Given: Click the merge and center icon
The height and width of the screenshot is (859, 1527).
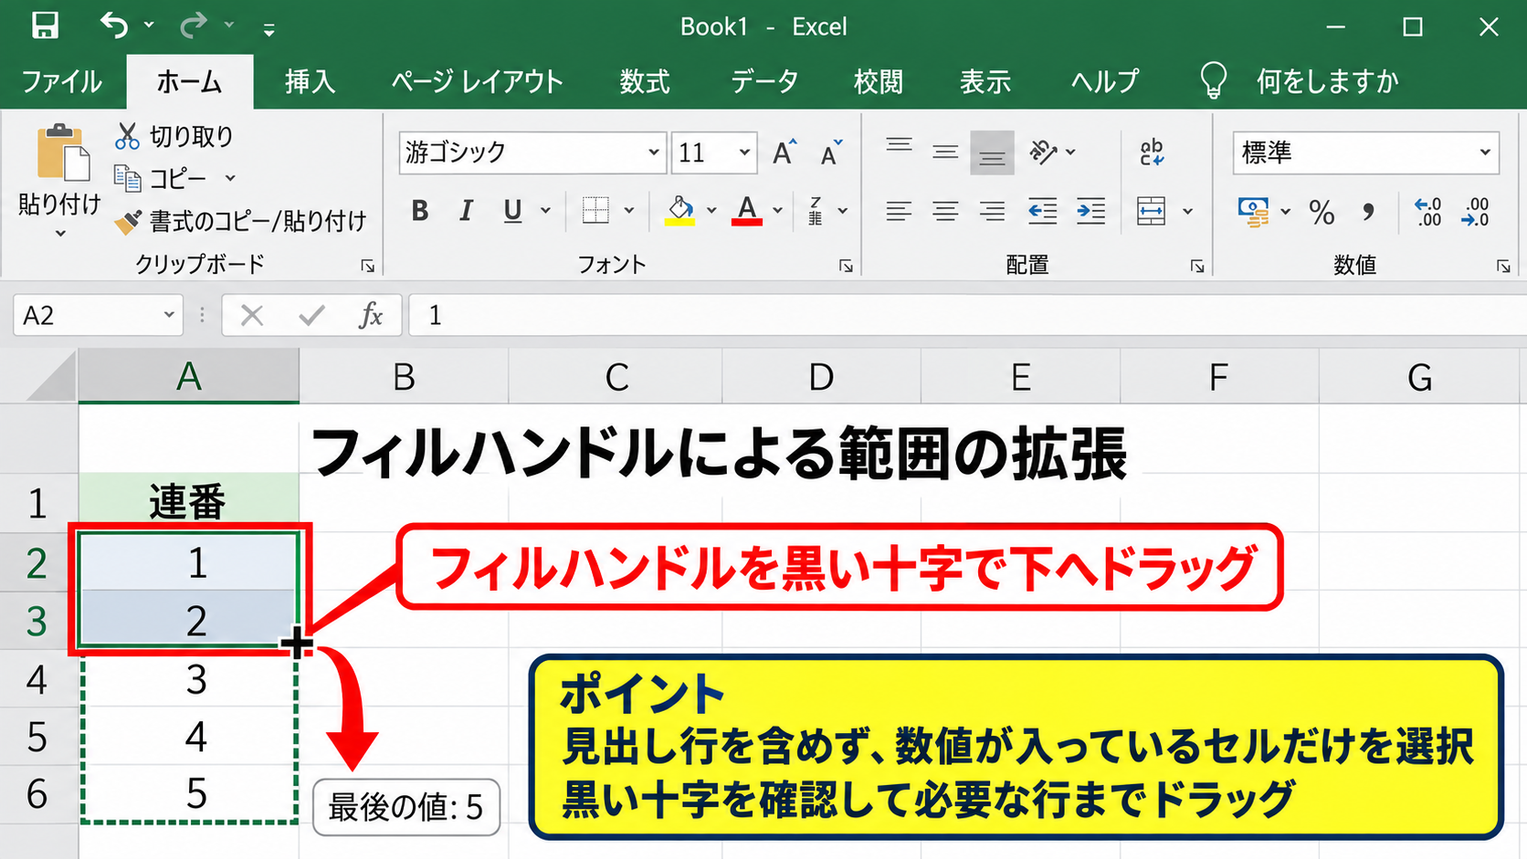Looking at the screenshot, I should (1151, 211).
